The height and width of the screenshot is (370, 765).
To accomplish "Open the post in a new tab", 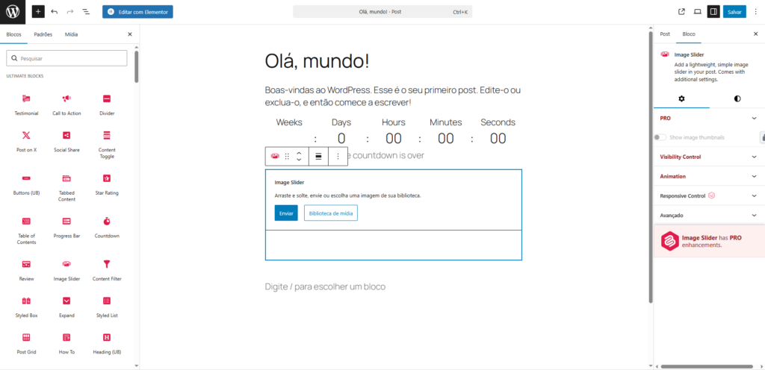I will pos(681,12).
